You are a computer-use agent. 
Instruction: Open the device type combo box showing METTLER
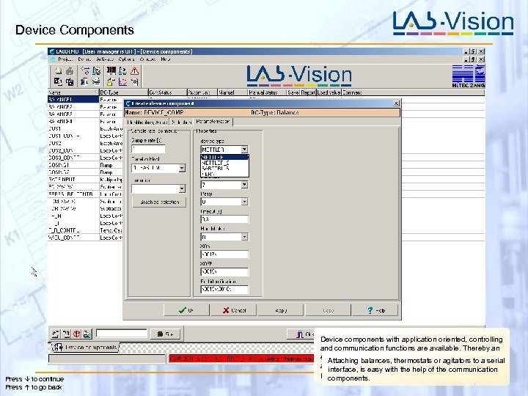[x=224, y=149]
